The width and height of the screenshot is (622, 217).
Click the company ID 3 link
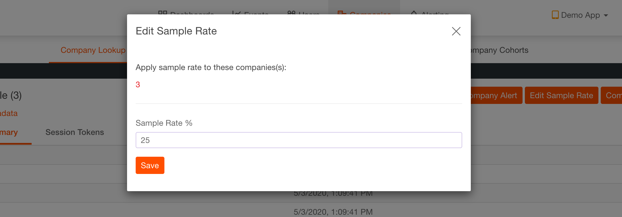(138, 85)
